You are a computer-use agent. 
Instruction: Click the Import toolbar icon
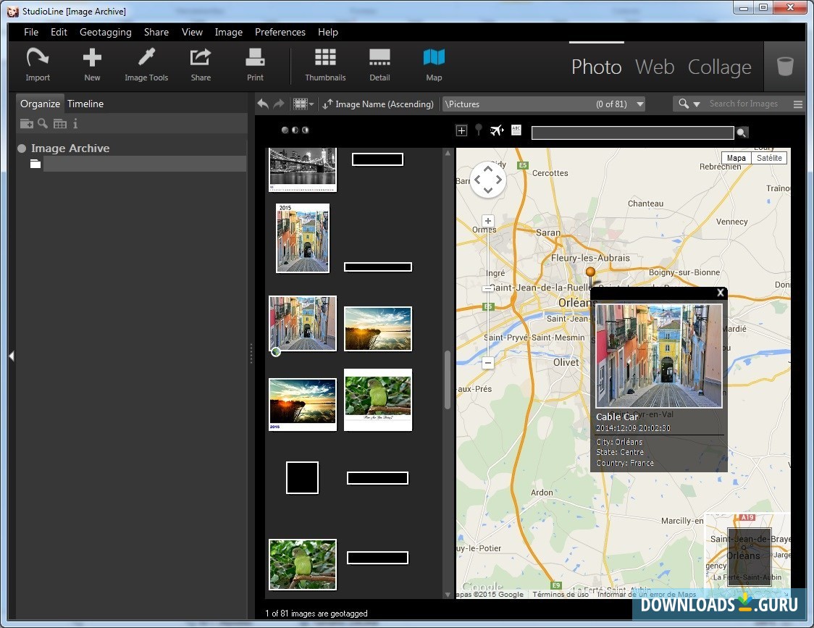tap(38, 64)
